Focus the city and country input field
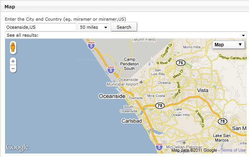 (41, 27)
